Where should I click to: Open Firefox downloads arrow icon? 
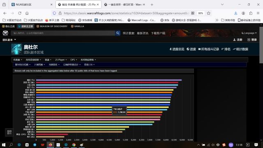pyautogui.click(x=235, y=13)
